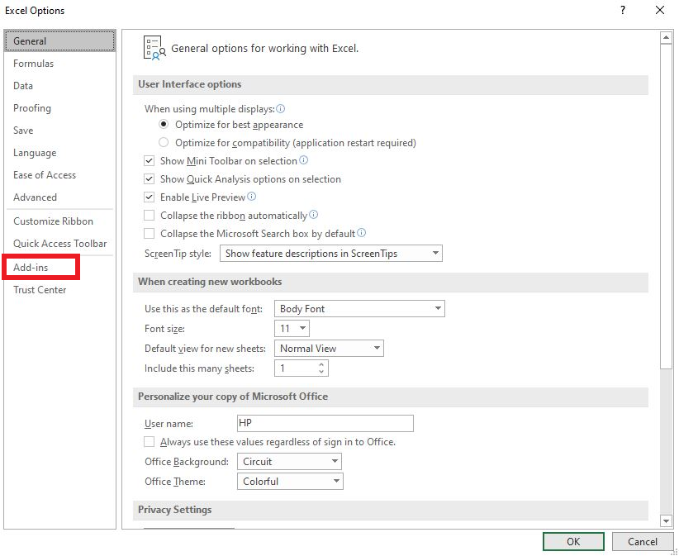Open Quick Access Toolbar settings

point(59,244)
